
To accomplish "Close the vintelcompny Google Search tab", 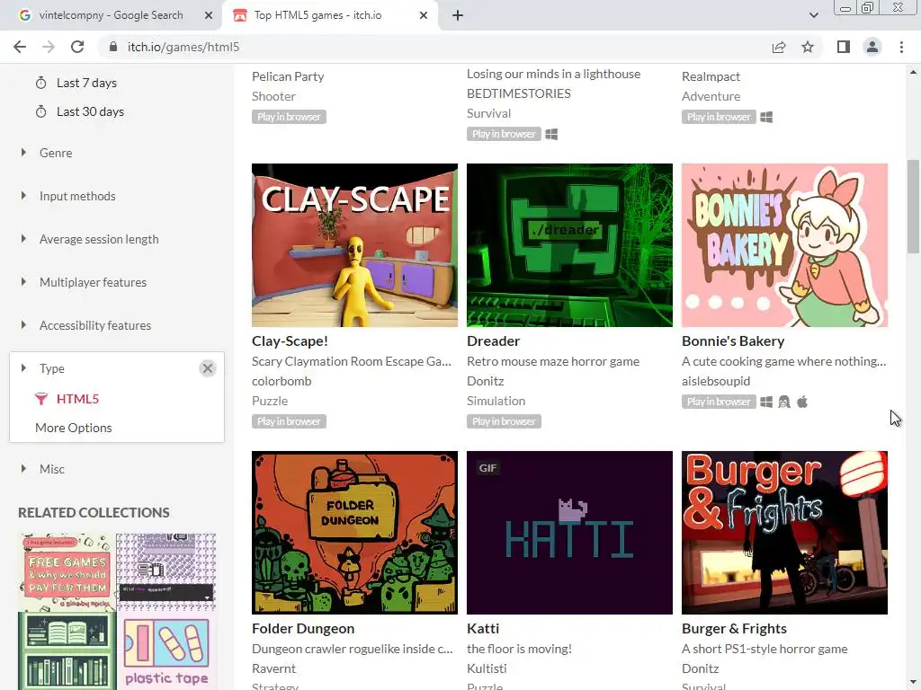I will [209, 15].
